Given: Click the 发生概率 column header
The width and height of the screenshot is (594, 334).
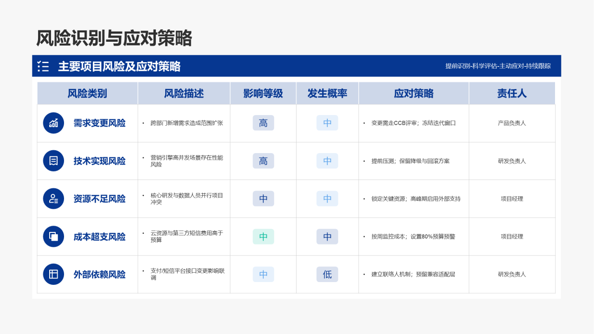Looking at the screenshot, I should tap(328, 93).
